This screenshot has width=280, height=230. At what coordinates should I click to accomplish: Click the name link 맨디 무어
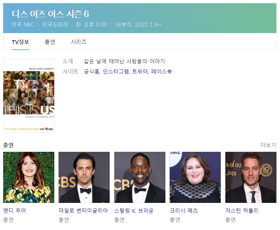pyautogui.click(x=14, y=211)
